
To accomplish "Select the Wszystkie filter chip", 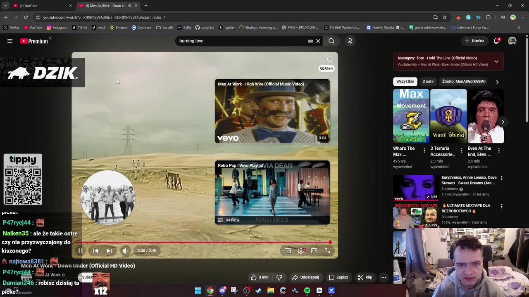I will point(405,81).
